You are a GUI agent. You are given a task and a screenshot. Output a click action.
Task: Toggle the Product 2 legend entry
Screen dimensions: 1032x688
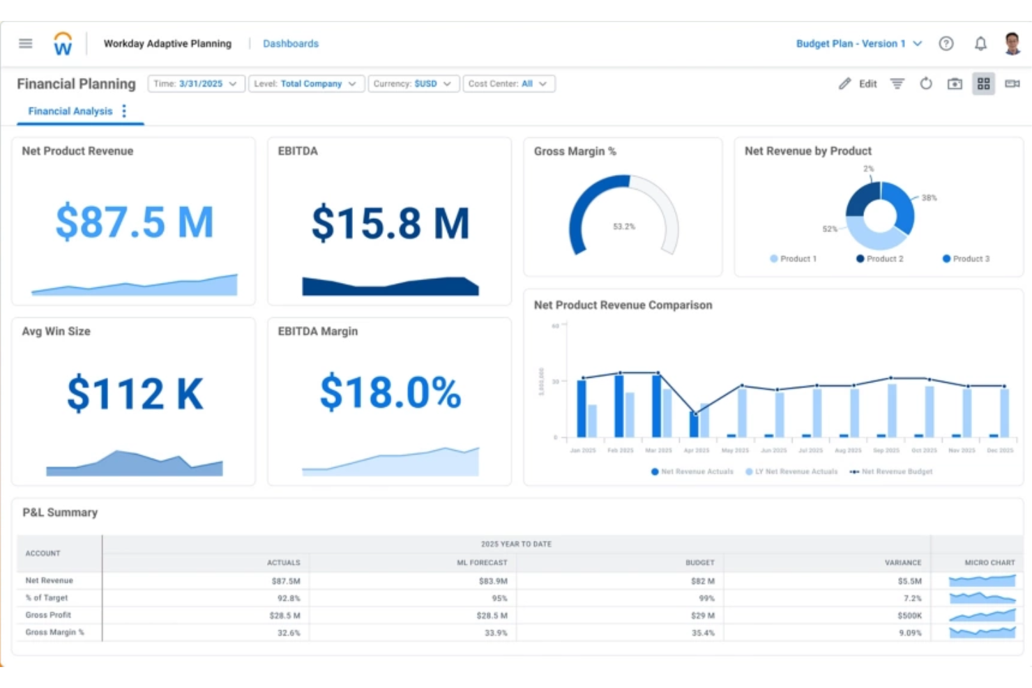[879, 259]
